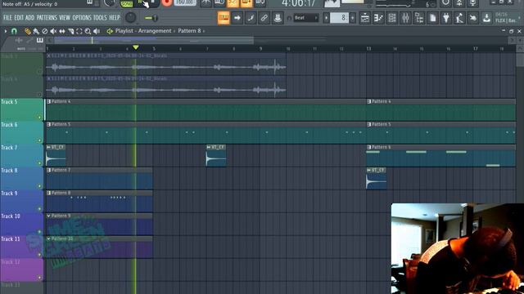Open the PATTERNS menu

pos(47,18)
